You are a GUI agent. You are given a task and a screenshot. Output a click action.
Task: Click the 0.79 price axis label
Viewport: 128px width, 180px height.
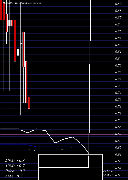118,65
